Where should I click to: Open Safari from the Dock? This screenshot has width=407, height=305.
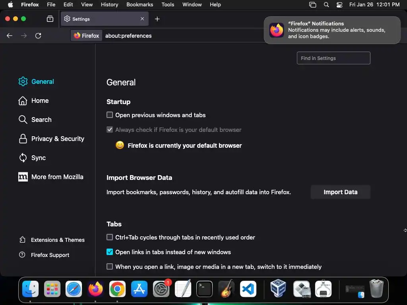pyautogui.click(x=74, y=289)
